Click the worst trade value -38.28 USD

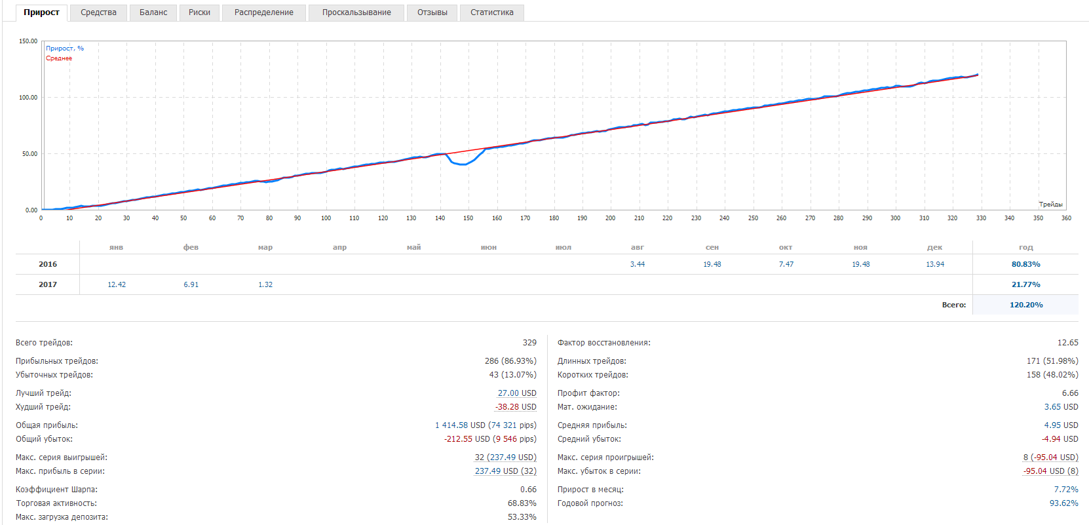(515, 407)
